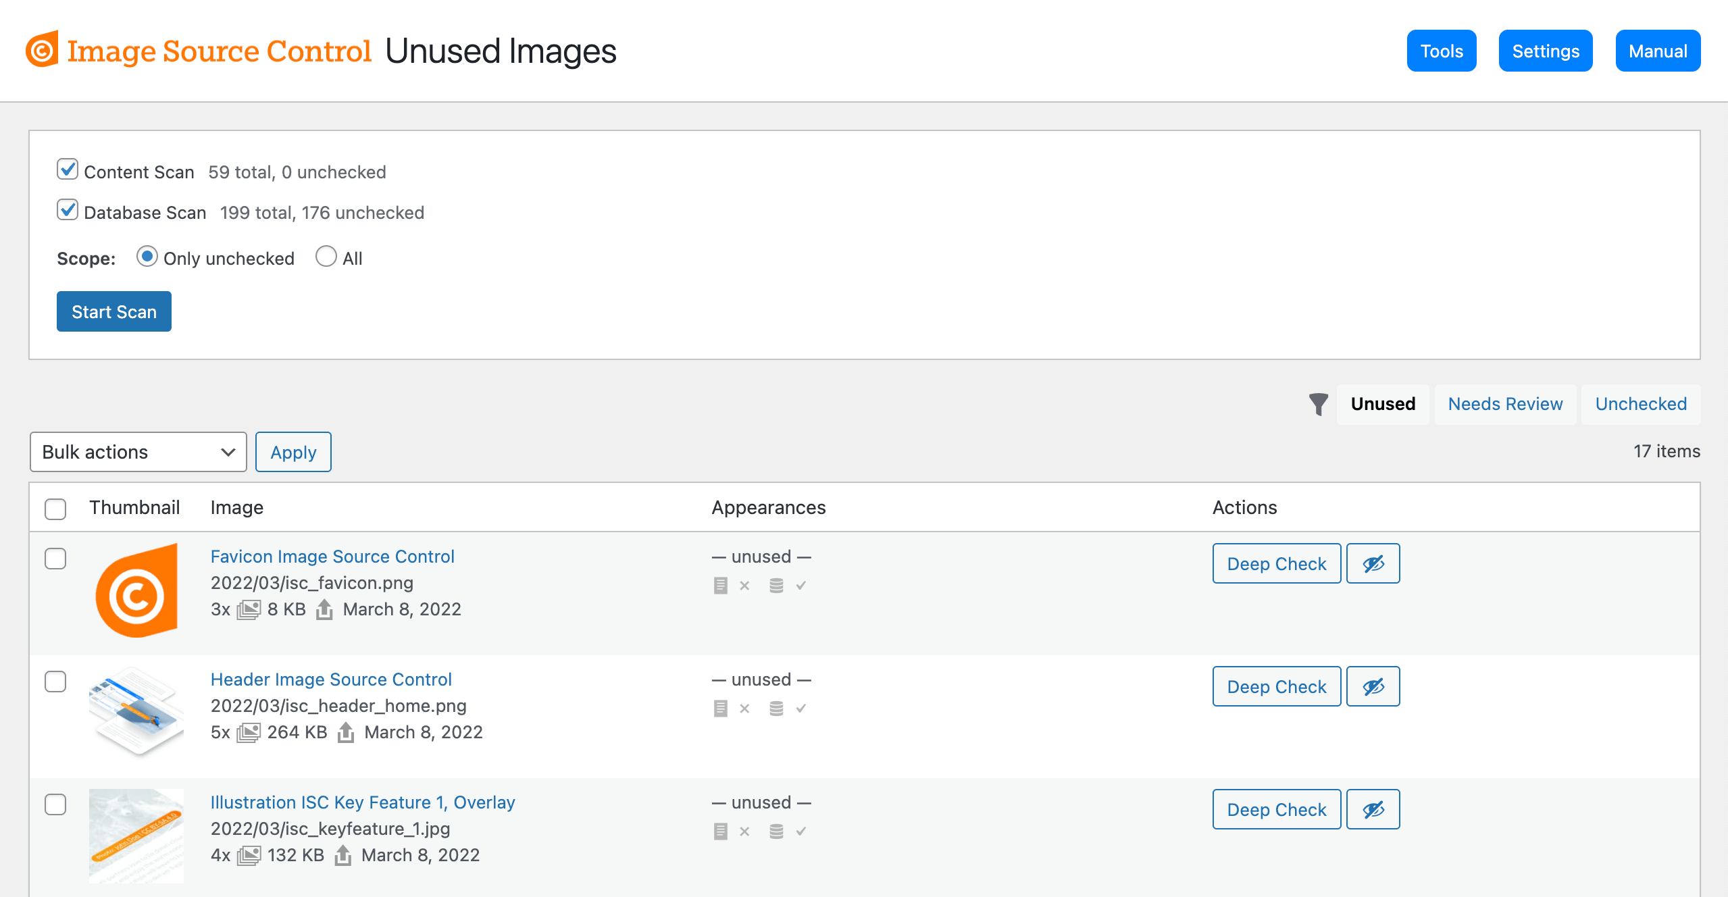Click database icon in Header image row
This screenshot has width=1728, height=897.
(x=776, y=709)
